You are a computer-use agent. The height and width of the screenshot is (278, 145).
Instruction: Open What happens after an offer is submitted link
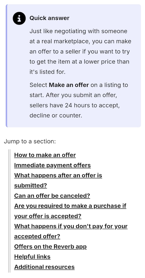[x=58, y=181]
